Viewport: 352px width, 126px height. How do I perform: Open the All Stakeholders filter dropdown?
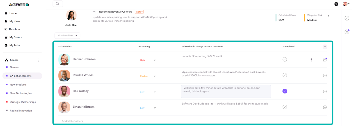[67, 36]
